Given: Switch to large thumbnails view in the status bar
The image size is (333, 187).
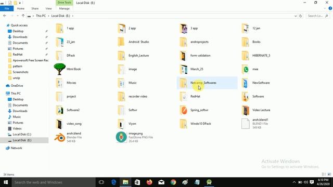Looking at the screenshot, I should pos(329,175).
